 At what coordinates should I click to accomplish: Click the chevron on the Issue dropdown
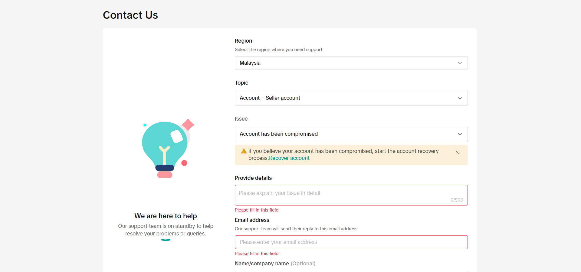coord(460,134)
